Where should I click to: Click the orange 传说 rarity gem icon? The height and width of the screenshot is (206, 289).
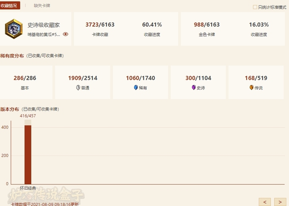[251, 88]
